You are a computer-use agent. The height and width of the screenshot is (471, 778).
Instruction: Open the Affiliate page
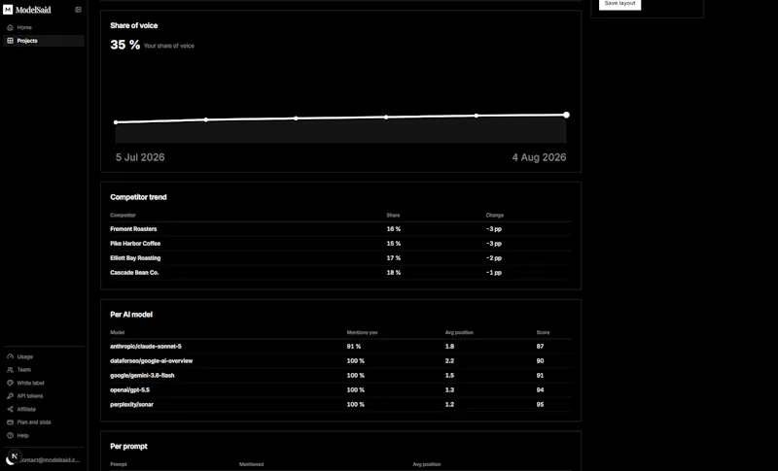click(x=44, y=409)
